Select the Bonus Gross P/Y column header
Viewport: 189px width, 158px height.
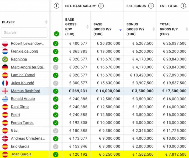pyautogui.click(x=135, y=29)
